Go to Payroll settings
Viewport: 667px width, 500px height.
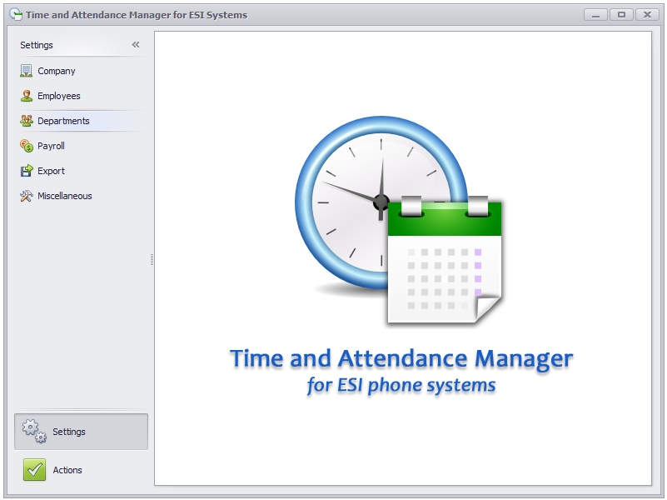click(x=82, y=146)
